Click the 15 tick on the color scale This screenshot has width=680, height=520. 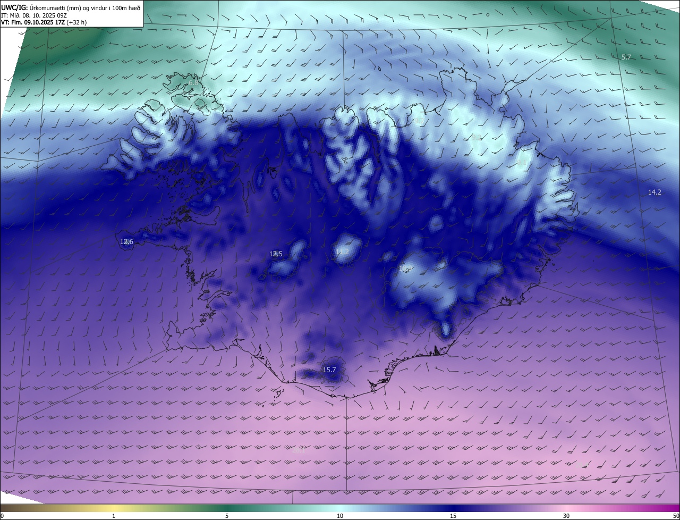tap(453, 516)
